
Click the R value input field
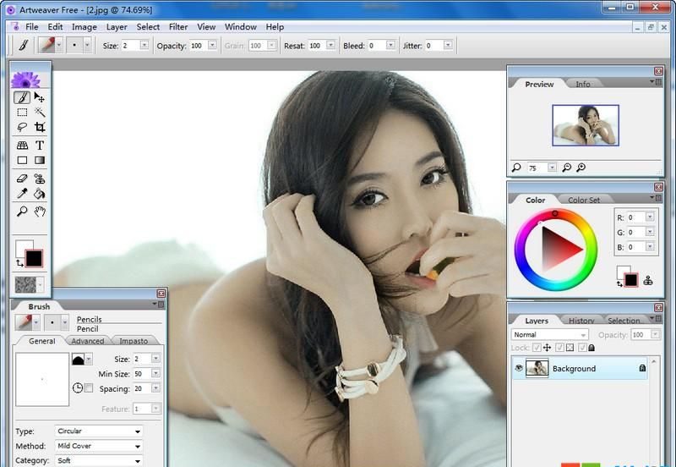point(636,217)
